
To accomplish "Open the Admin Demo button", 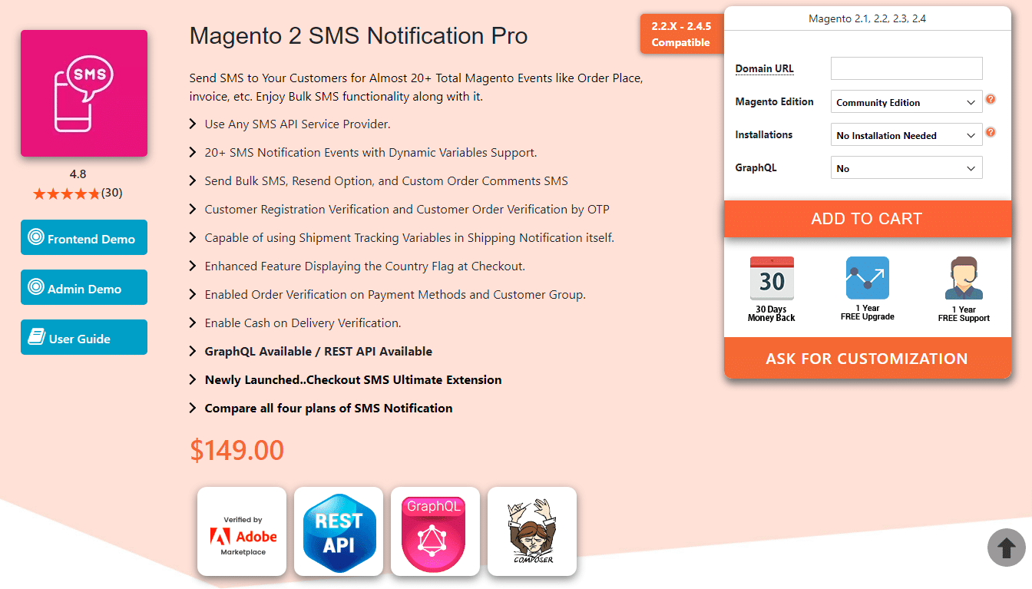I will point(84,288).
